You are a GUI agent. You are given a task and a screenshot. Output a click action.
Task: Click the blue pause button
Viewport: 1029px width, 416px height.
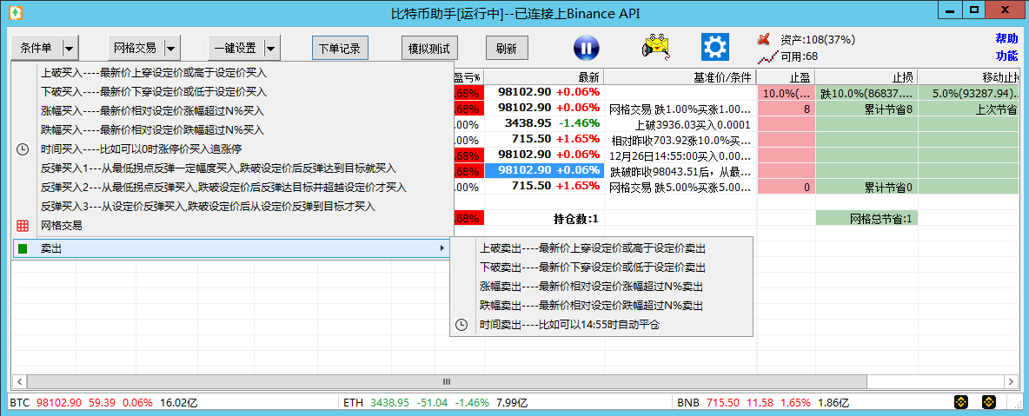click(587, 48)
